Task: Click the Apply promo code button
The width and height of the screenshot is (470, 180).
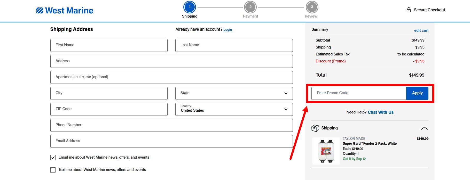Action: click(417, 93)
